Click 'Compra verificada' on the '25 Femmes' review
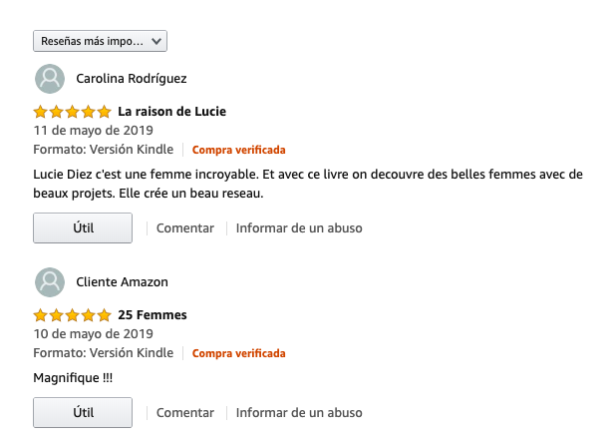 [238, 353]
